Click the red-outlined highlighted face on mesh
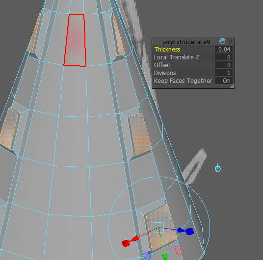Screen dimensions: 263x260 [x=75, y=40]
